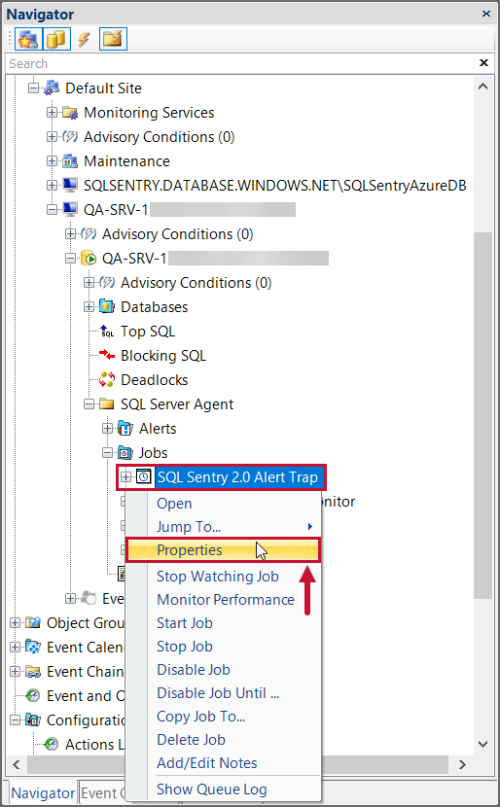This screenshot has width=500, height=807.
Task: Click the Alerts node icon
Action: pos(125,428)
